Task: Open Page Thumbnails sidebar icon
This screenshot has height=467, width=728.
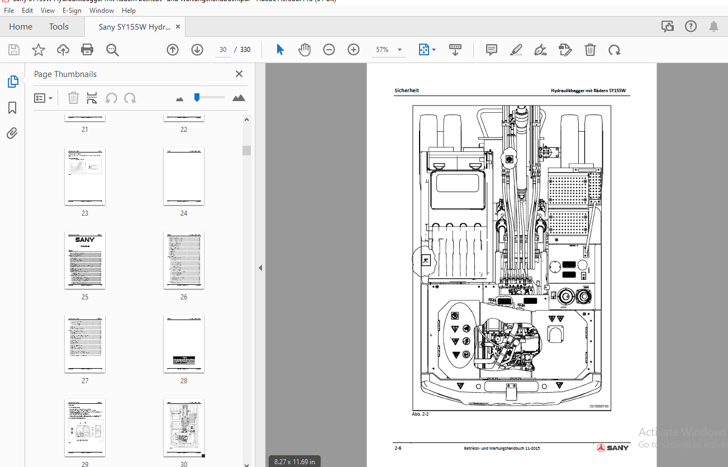Action: pyautogui.click(x=12, y=82)
